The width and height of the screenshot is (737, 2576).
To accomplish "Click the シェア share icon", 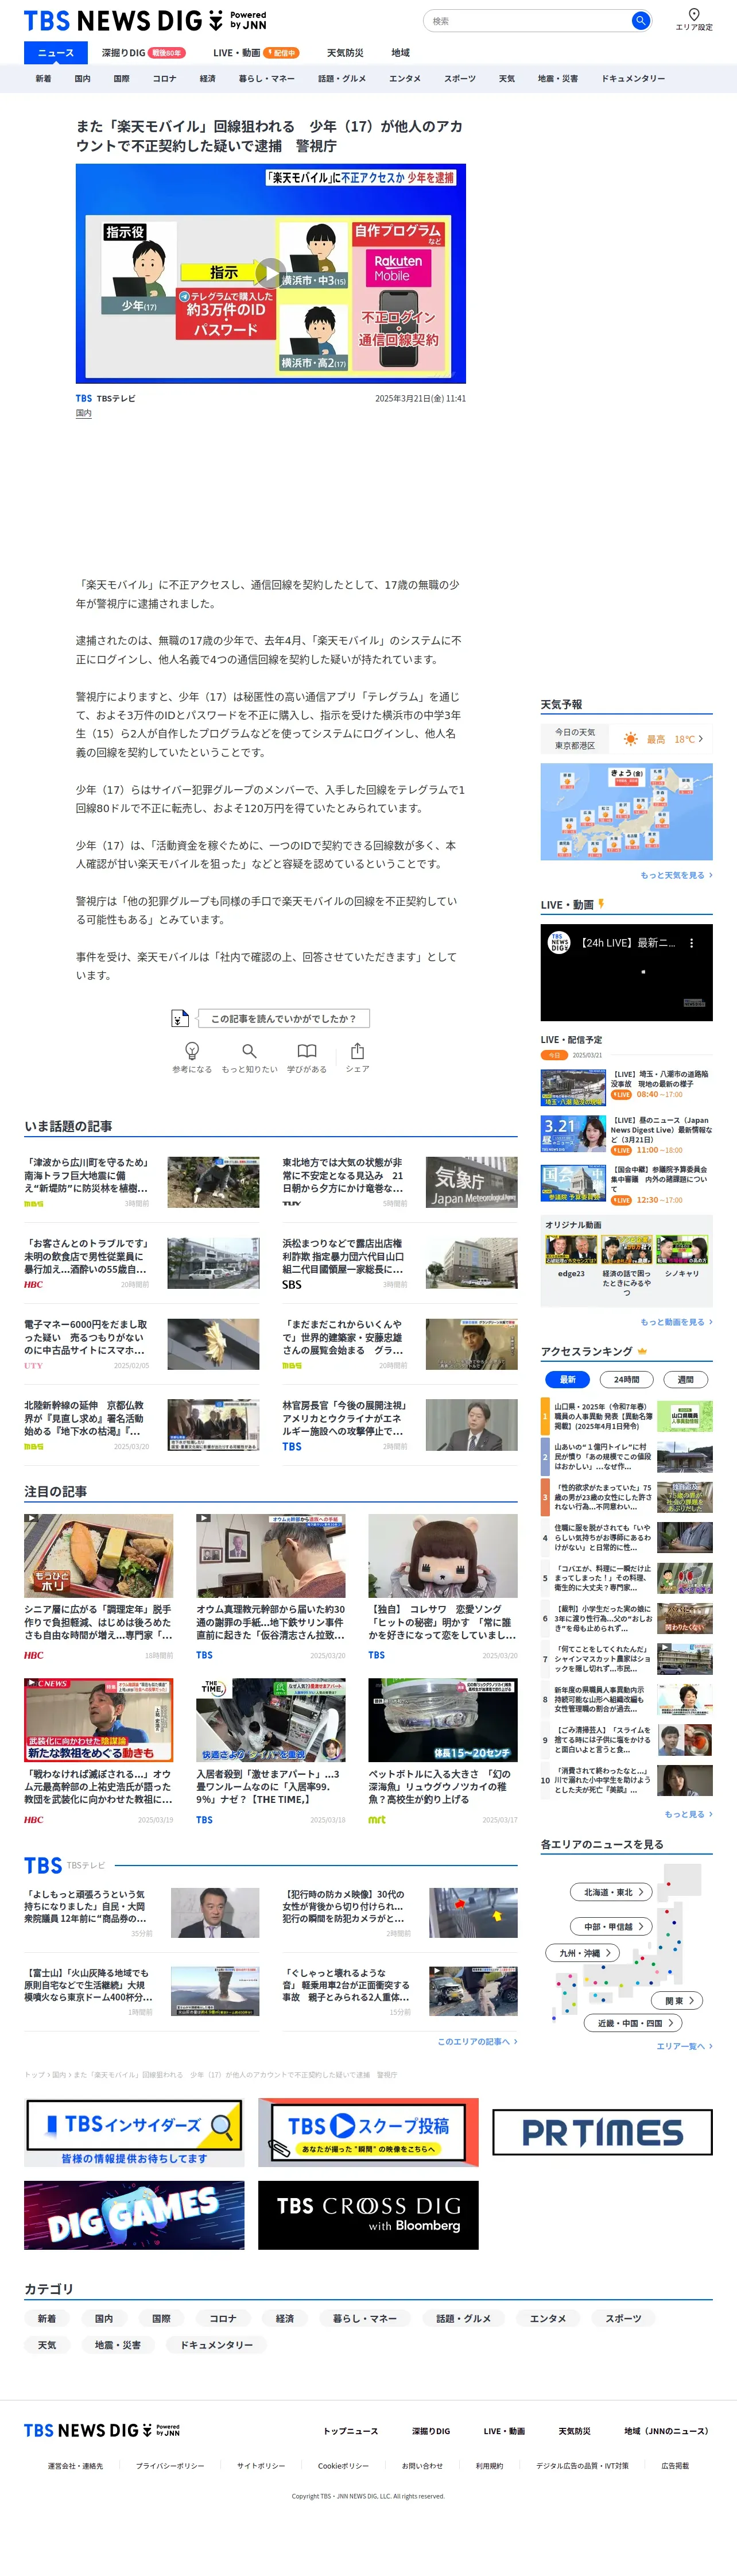I will tap(357, 1050).
